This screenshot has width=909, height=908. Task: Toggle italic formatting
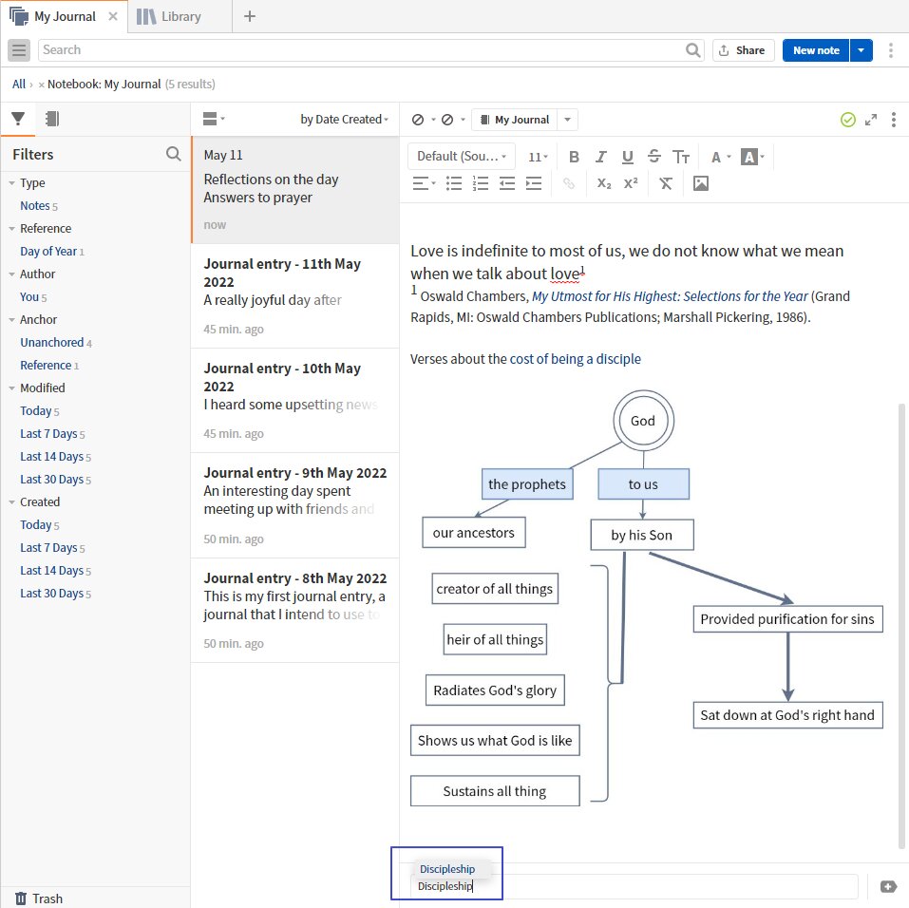[x=600, y=157]
